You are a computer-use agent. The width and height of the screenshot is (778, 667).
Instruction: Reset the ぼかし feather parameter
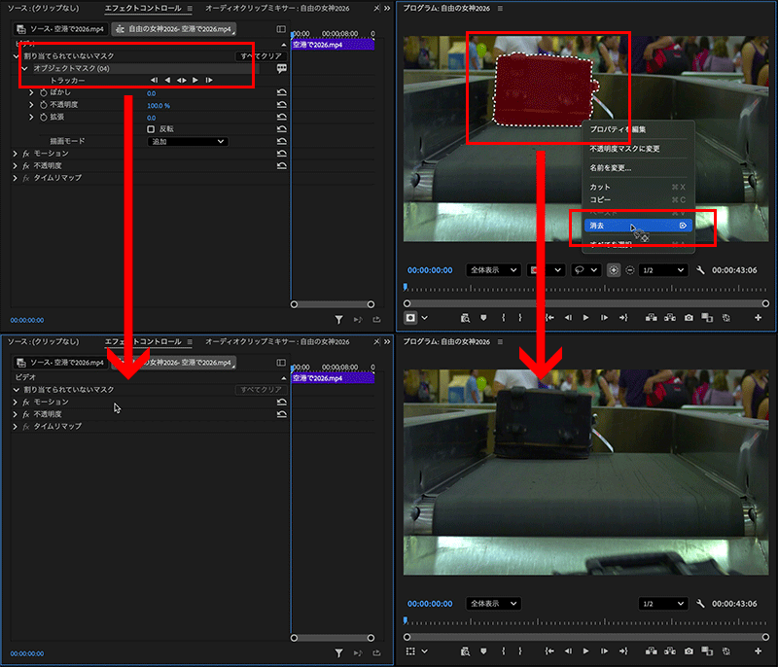[x=282, y=92]
